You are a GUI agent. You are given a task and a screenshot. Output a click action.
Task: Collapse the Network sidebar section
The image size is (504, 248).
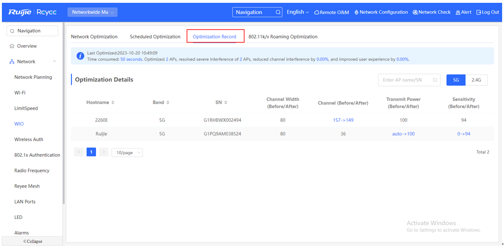[x=55, y=62]
